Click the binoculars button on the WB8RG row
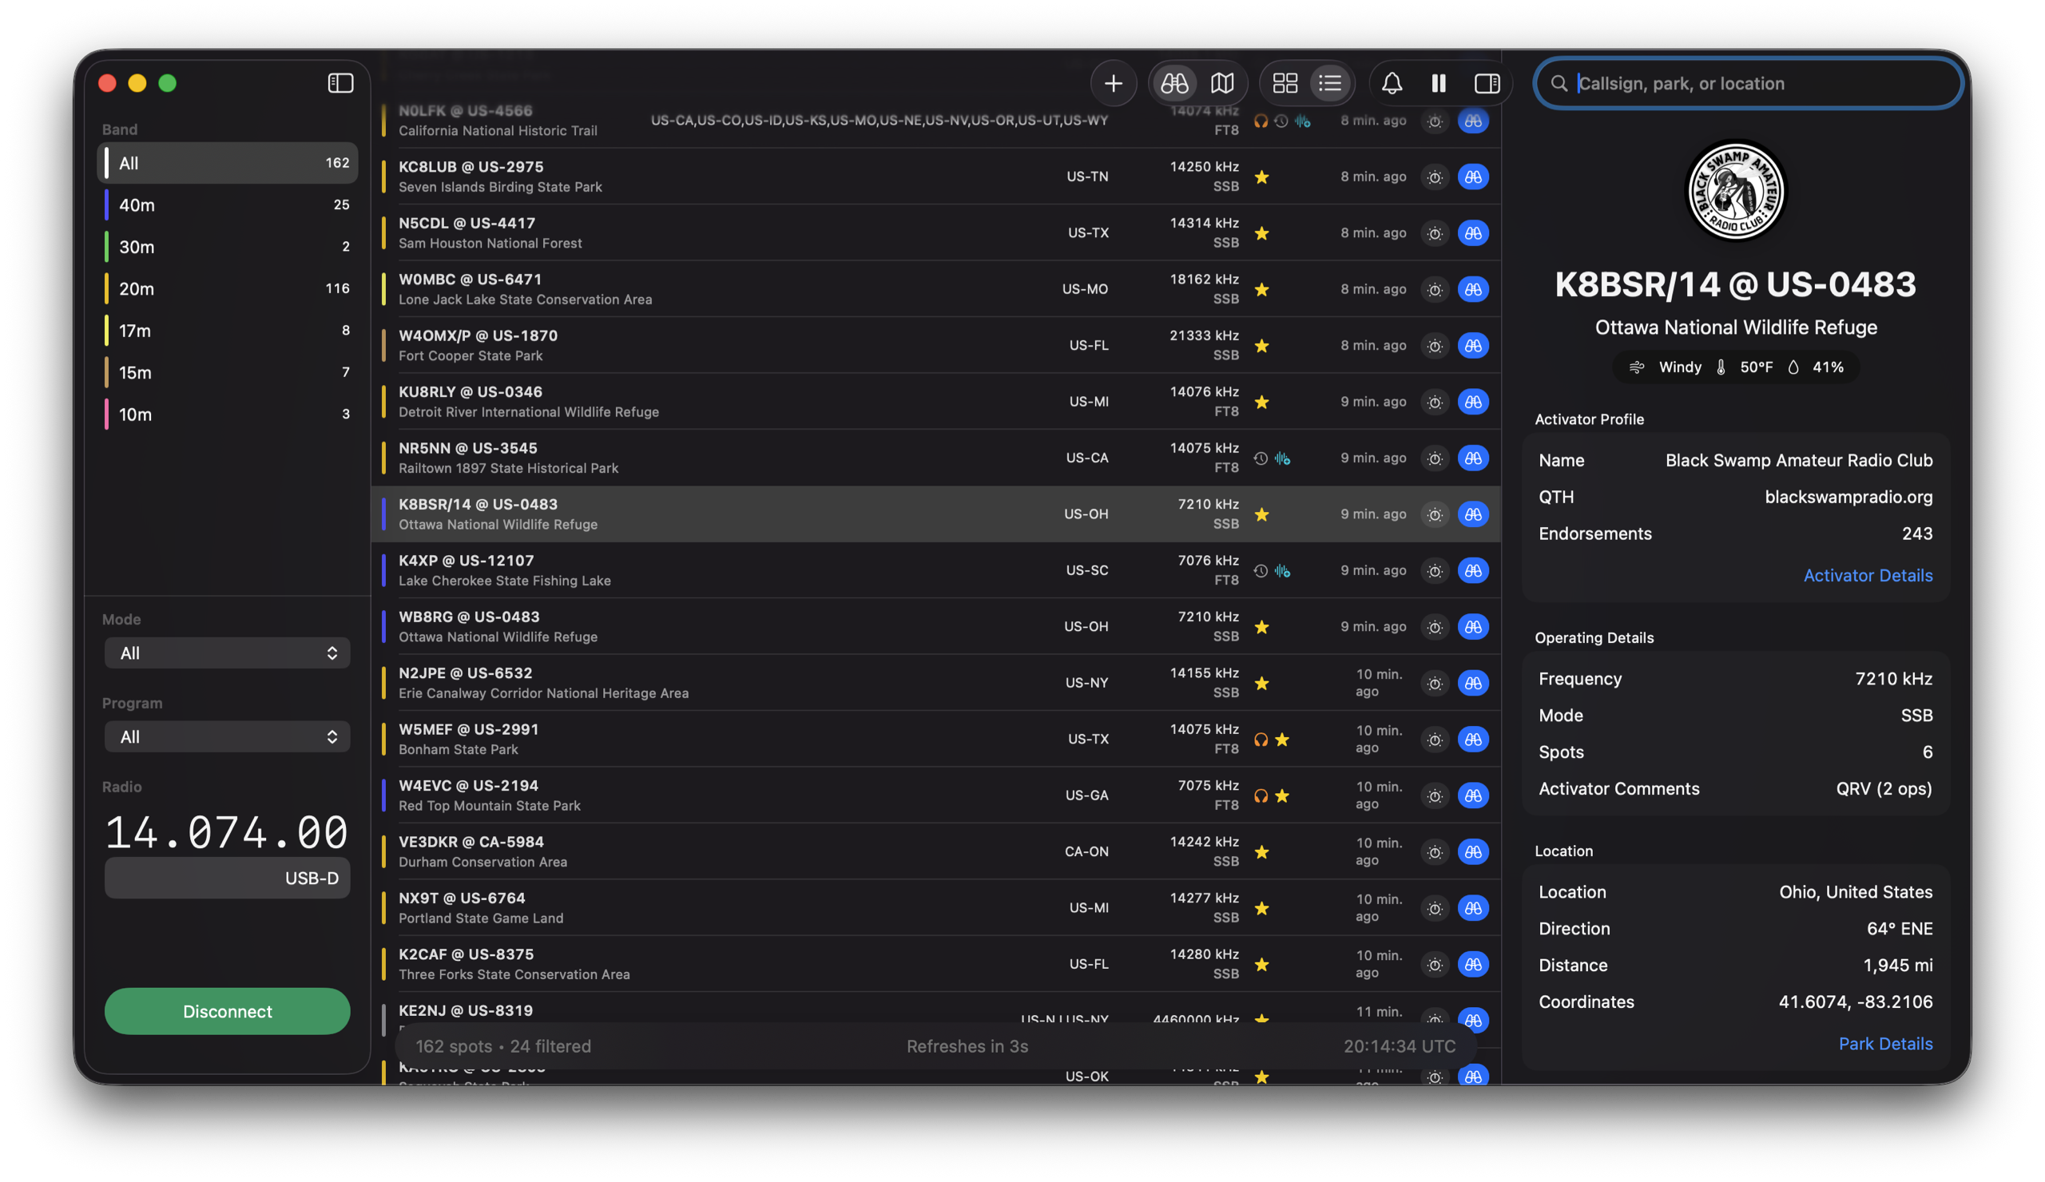Screen dimensions: 2045x1182 [x=1473, y=626]
